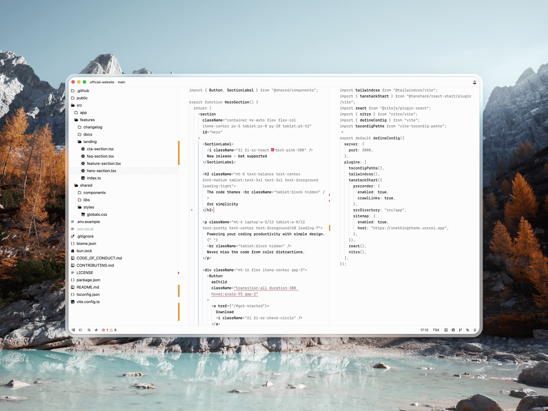Screen dimensions: 548x411
Task: Open official-website project switcher
Action: 102,82
